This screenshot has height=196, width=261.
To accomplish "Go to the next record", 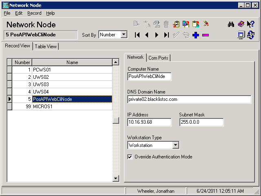I will (157, 35).
